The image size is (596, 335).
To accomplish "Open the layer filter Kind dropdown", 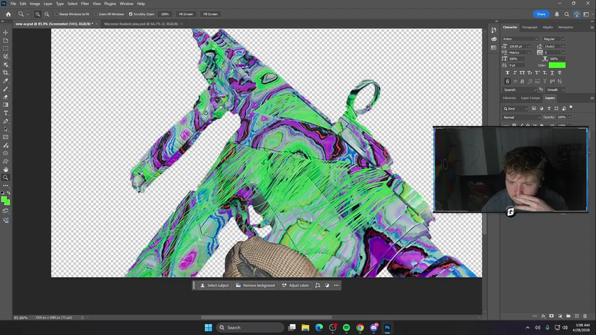I will coord(515,108).
